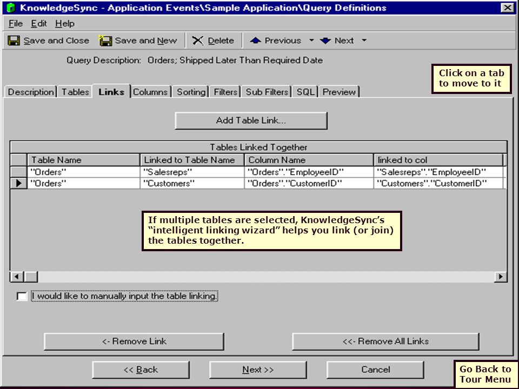The image size is (519, 389).
Task: Click the horizontal scrollbar left arrow
Action: tap(17, 277)
